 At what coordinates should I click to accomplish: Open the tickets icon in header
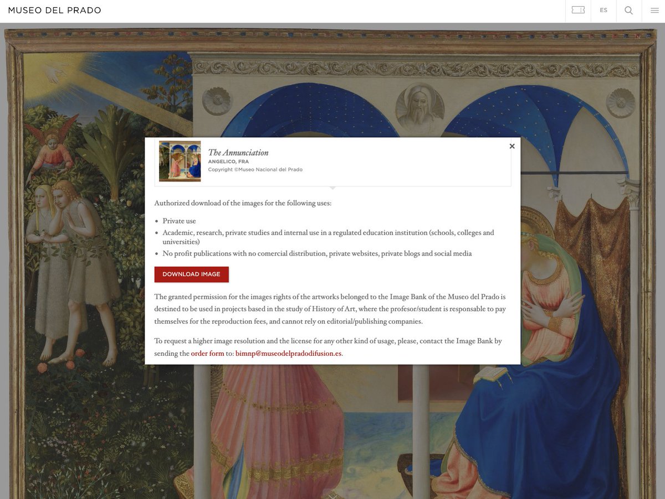tap(578, 10)
